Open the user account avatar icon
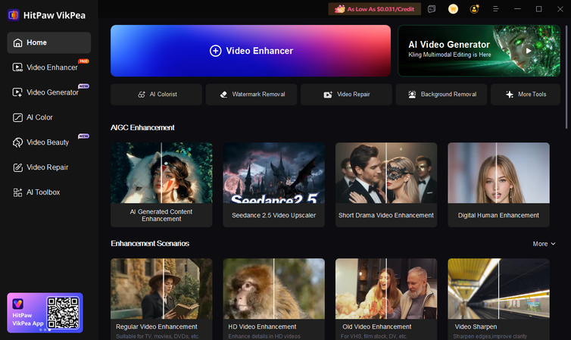The height and width of the screenshot is (340, 571). click(x=474, y=9)
